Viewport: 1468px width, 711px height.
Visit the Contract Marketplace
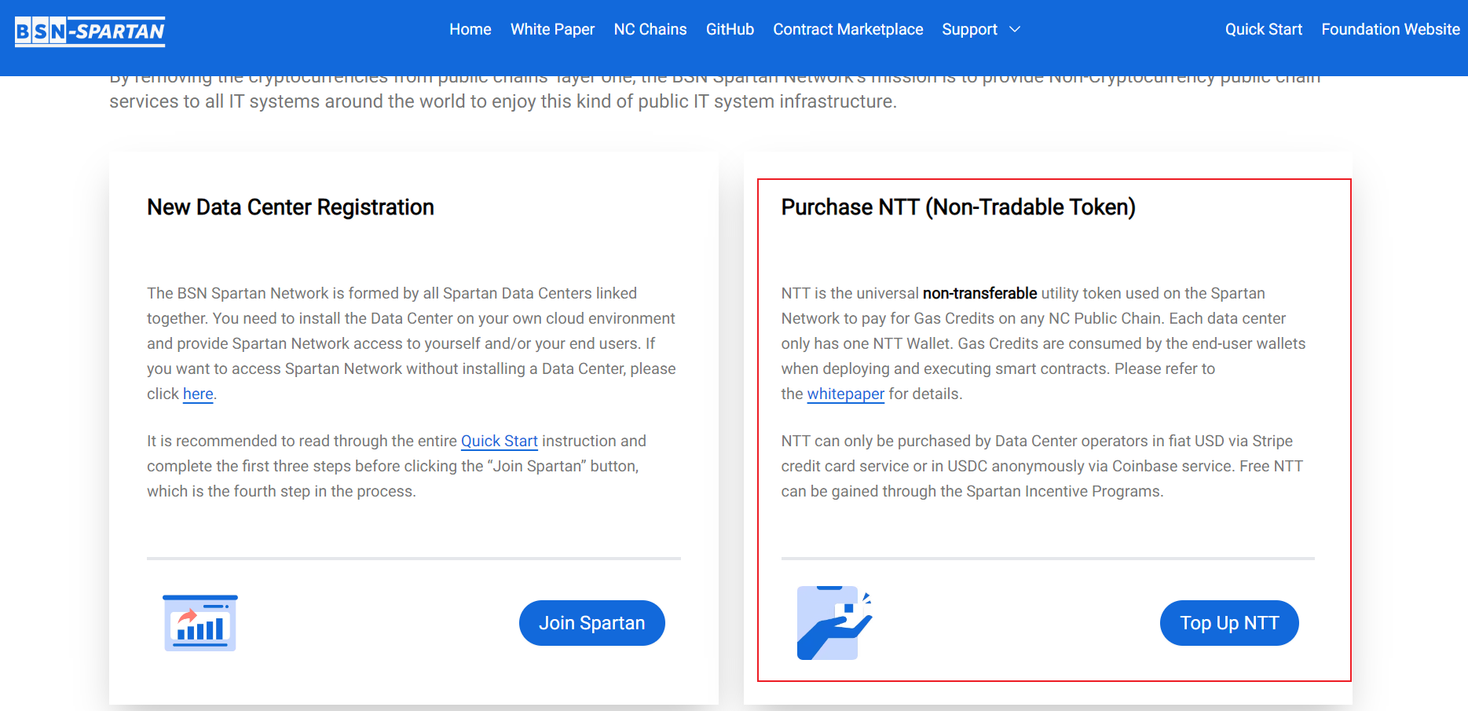847,30
